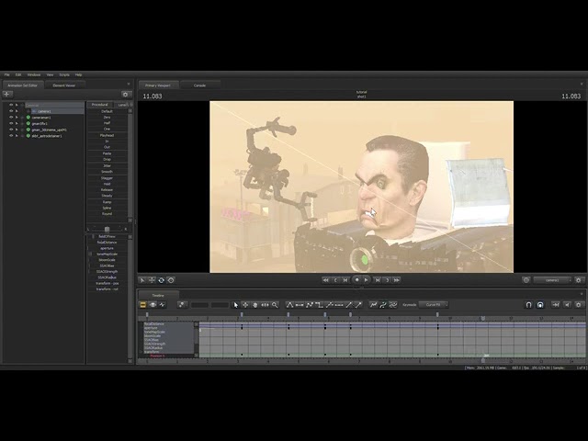Open the timeline gear settings
This screenshot has width=588, height=441.
click(x=579, y=305)
